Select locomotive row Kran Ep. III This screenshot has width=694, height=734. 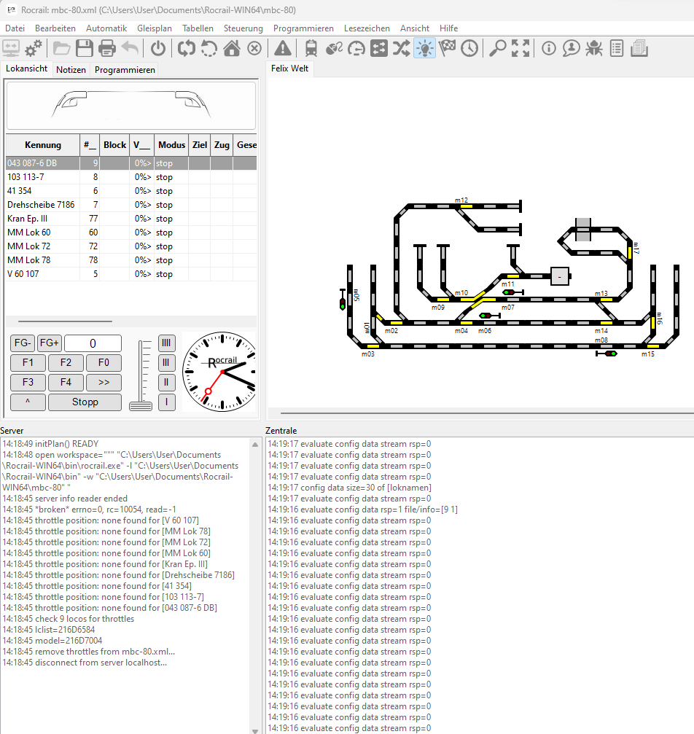(131, 219)
